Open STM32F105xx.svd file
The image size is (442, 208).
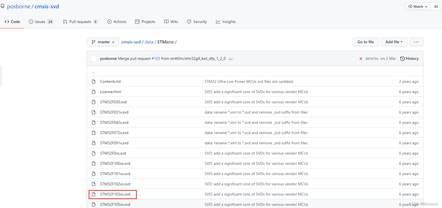point(115,204)
